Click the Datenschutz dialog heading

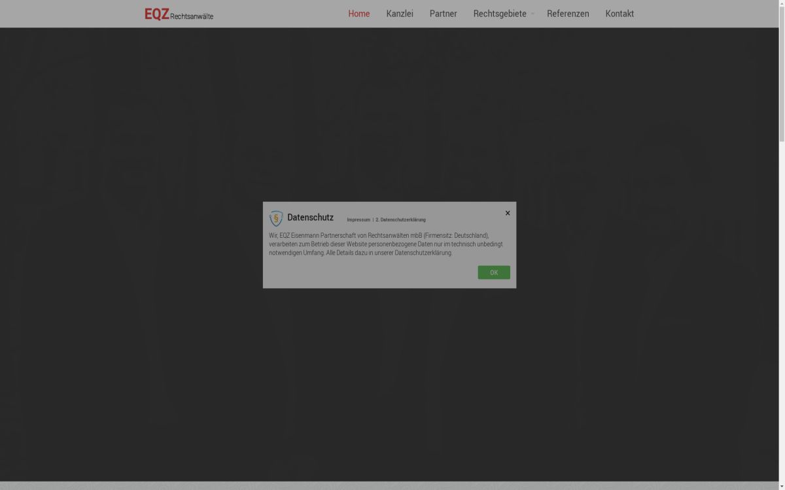pyautogui.click(x=310, y=218)
